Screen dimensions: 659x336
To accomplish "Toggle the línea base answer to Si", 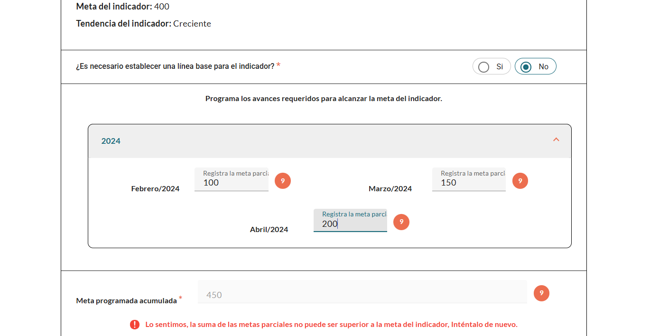I will (x=484, y=66).
